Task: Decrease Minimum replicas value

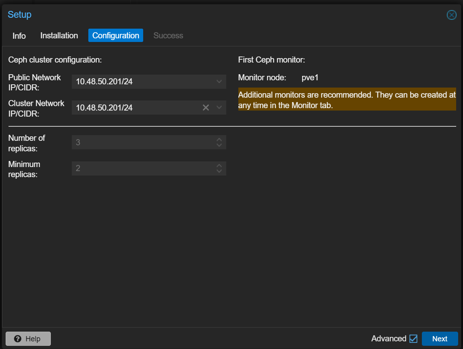Action: click(219, 171)
